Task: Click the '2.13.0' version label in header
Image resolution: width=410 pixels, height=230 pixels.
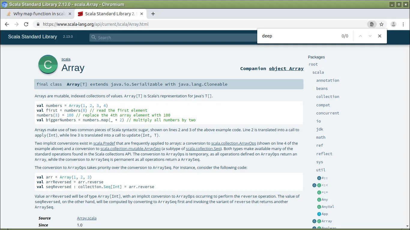Action: pyautogui.click(x=68, y=37)
